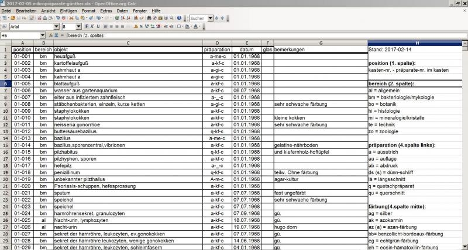This screenshot has height=250, width=468.
Task: Toggle underline (U) formatting
Action: 98,26
